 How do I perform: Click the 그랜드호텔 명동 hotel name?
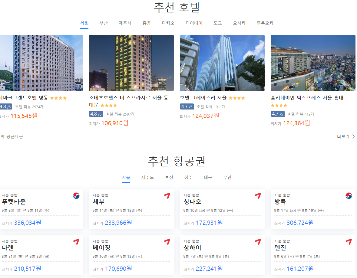click(24, 98)
